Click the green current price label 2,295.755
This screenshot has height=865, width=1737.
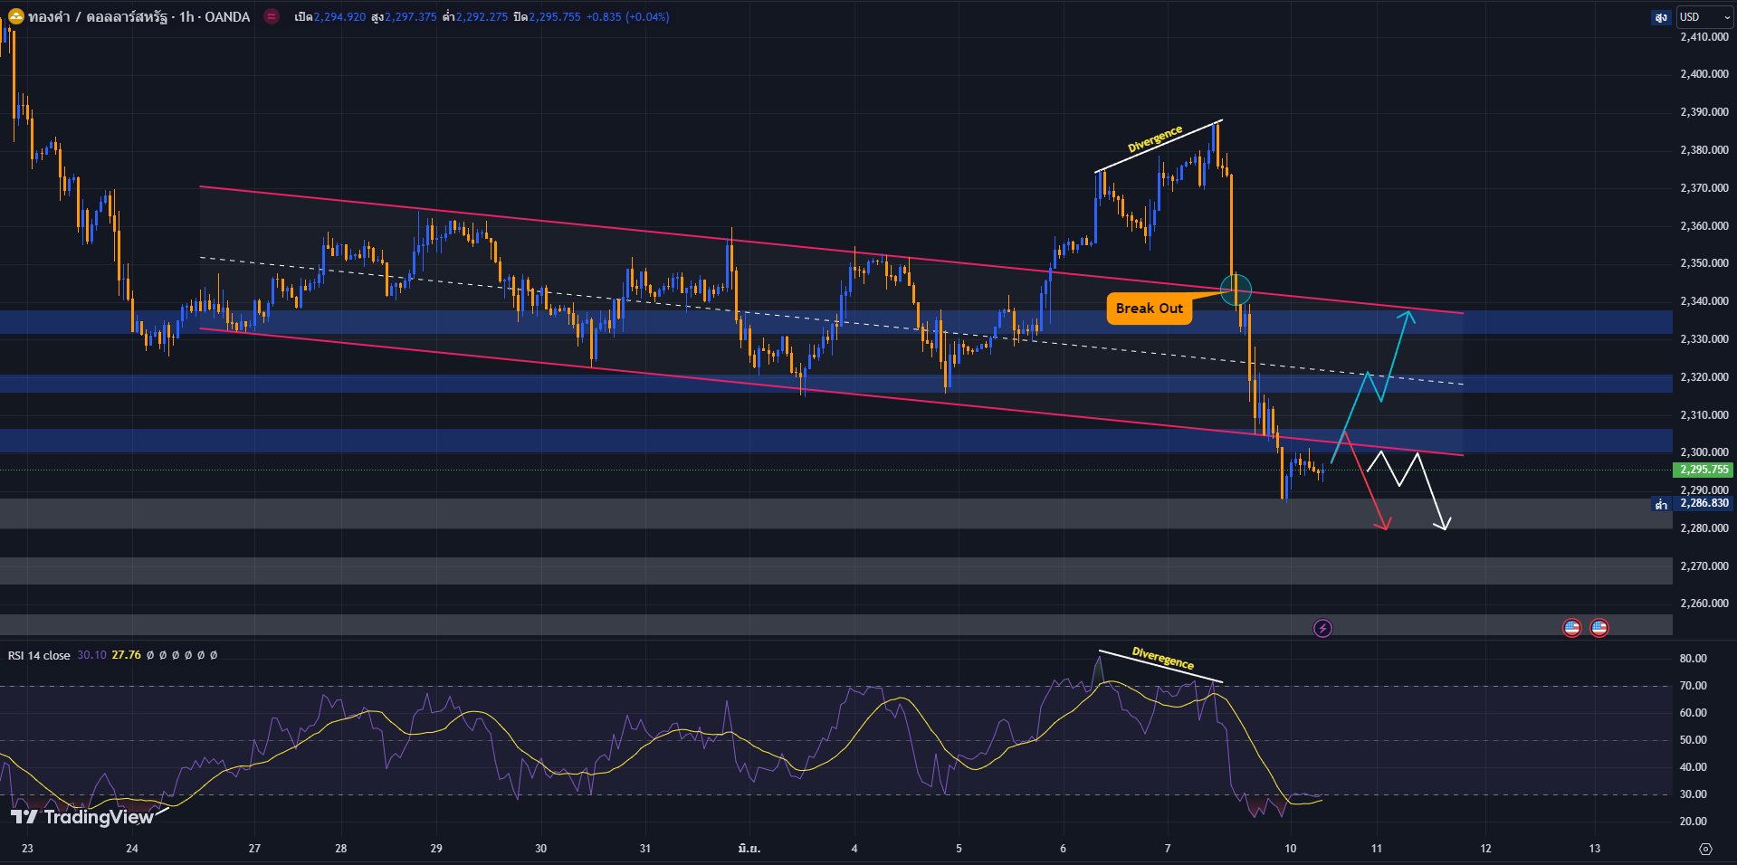tap(1704, 470)
